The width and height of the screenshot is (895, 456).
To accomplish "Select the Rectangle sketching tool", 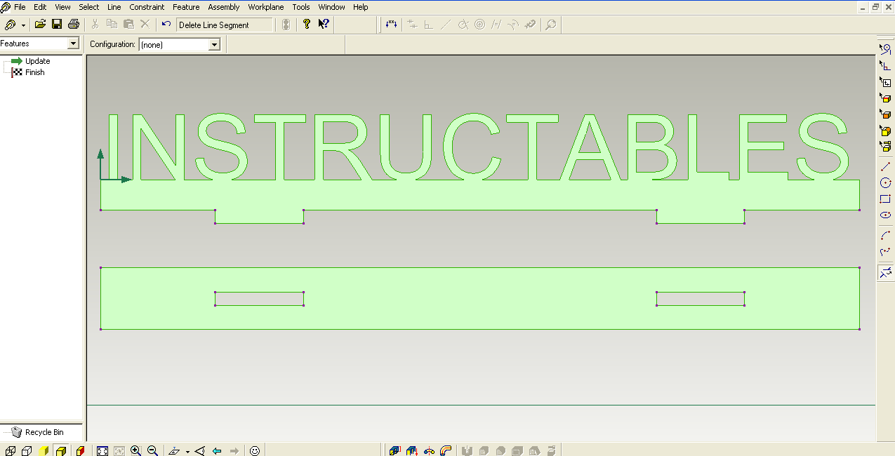I will coord(885,199).
